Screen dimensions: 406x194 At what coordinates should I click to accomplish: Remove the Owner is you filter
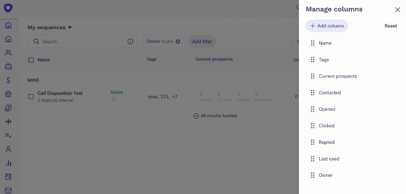point(178,41)
